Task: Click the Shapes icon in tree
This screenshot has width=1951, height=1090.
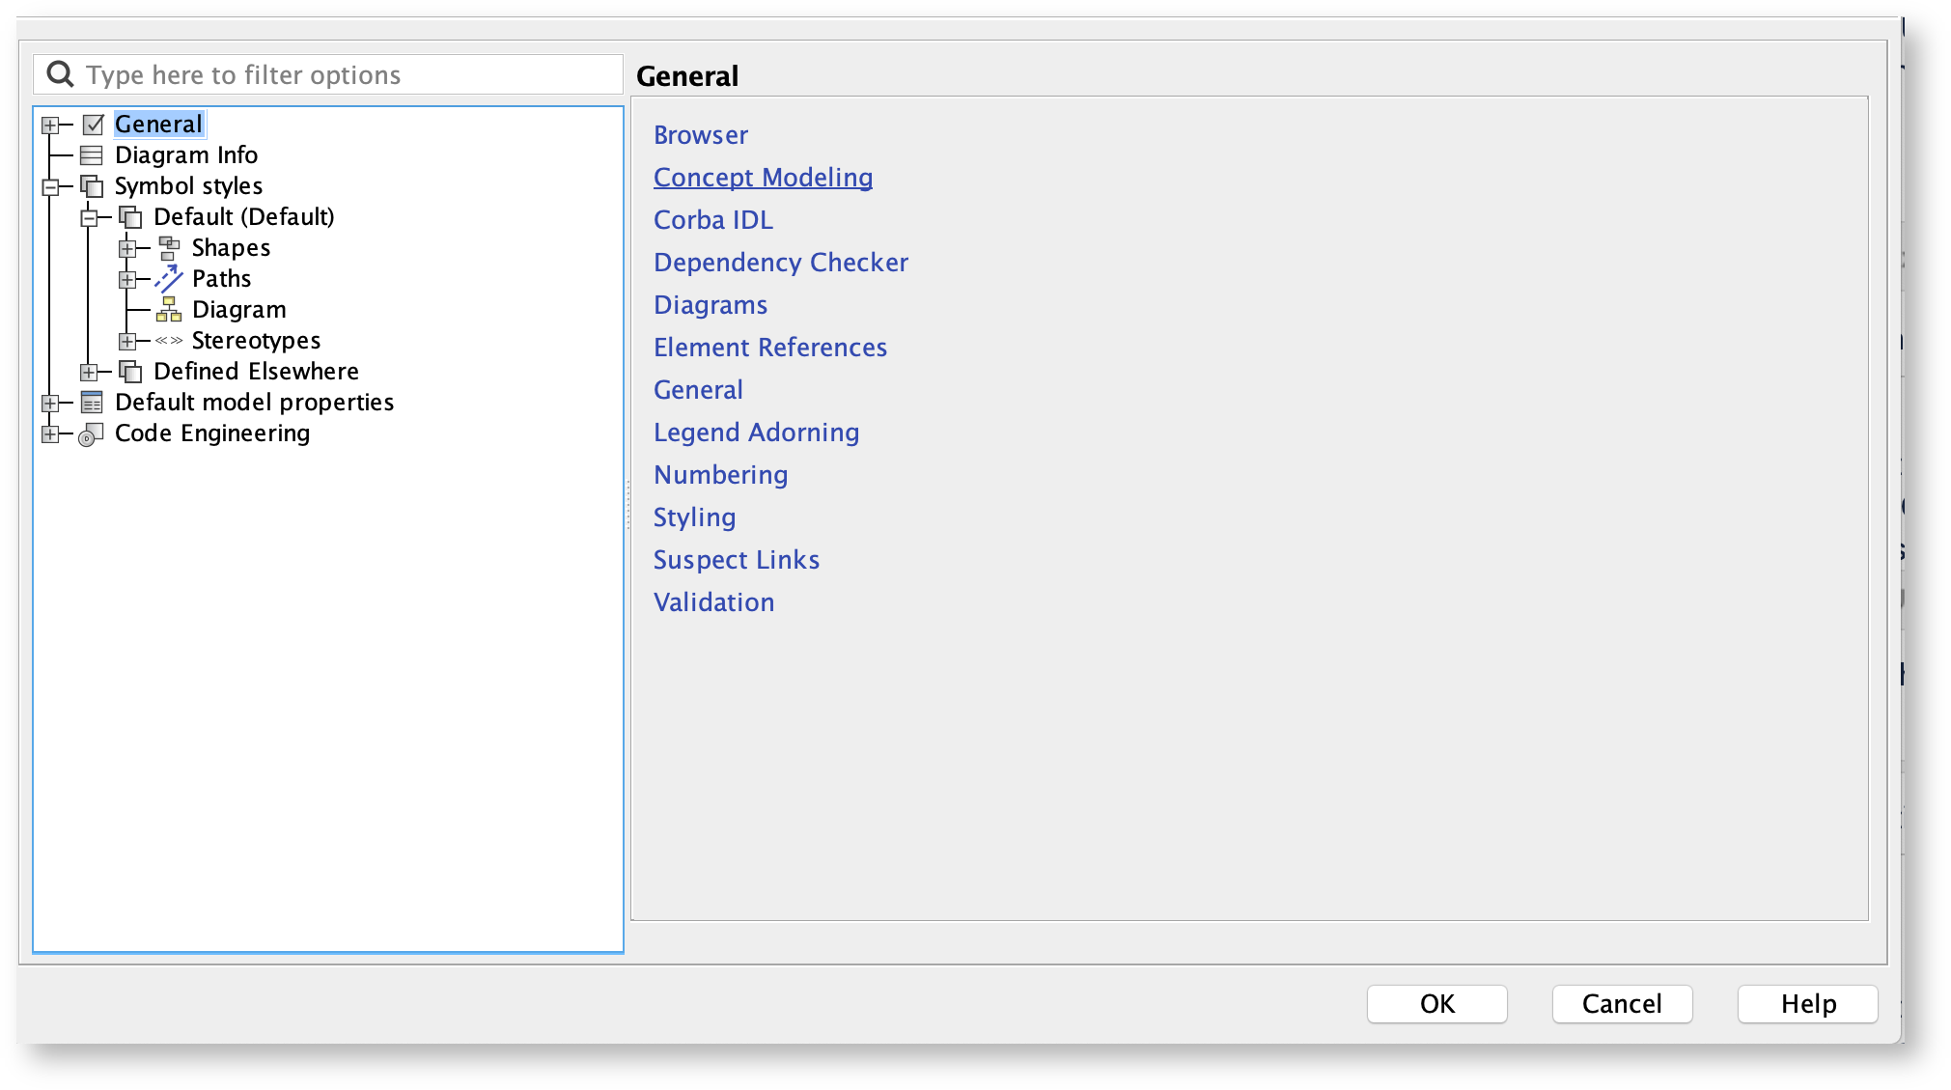Action: coord(169,248)
